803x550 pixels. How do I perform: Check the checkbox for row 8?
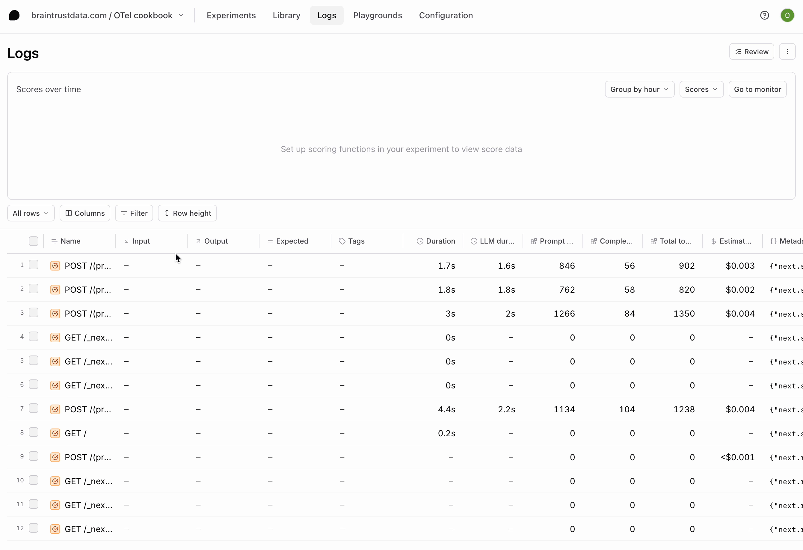[x=34, y=432]
